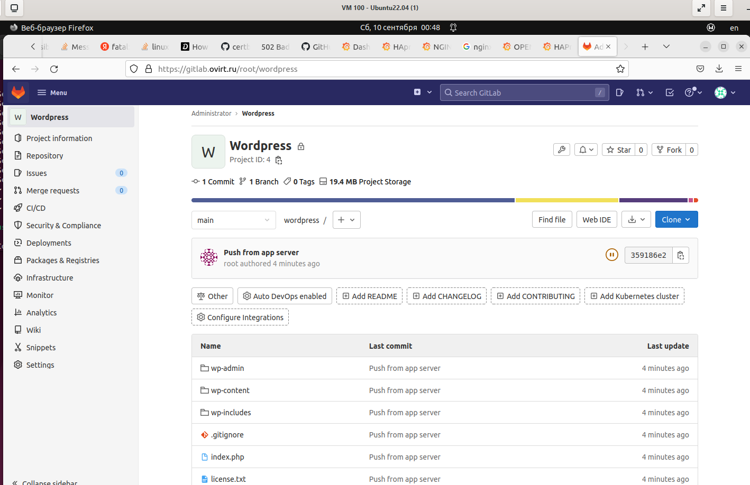Click the paused pipeline status icon
The width and height of the screenshot is (750, 485).
(612, 255)
